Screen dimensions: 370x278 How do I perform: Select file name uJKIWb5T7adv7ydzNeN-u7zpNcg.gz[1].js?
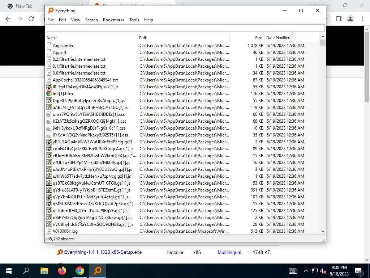coord(91,176)
